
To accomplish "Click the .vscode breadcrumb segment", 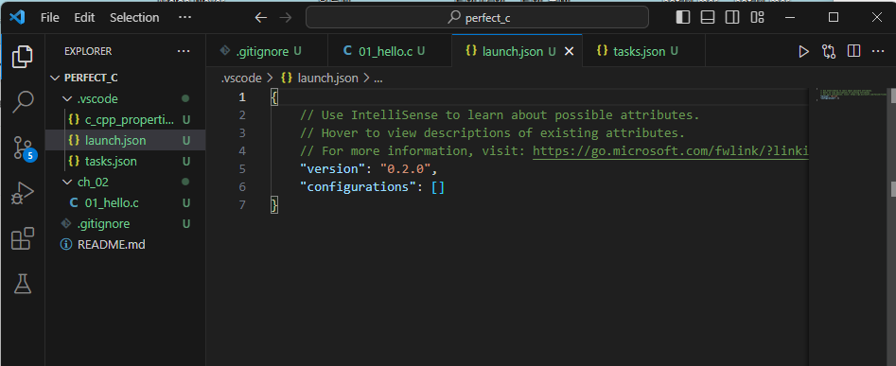I will pyautogui.click(x=241, y=78).
